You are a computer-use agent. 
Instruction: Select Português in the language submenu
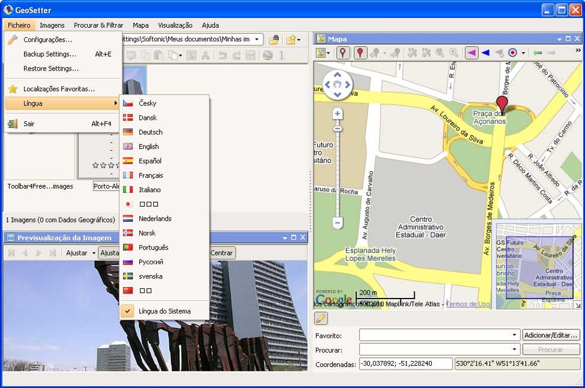click(164, 248)
